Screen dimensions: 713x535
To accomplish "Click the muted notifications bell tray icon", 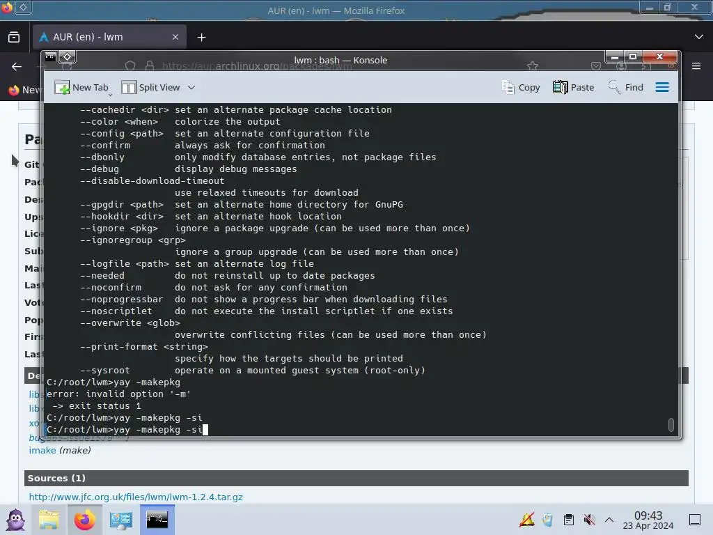I will tap(527, 520).
